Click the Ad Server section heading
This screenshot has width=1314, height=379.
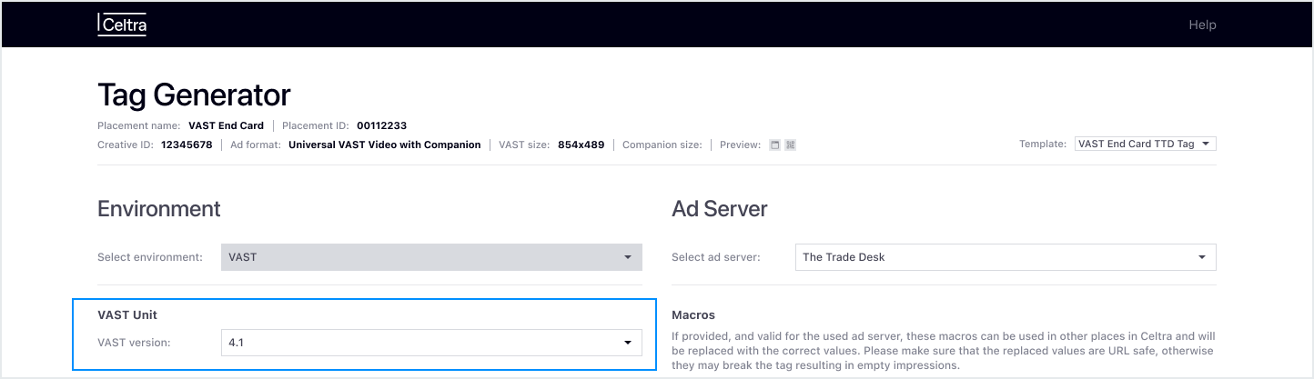(719, 209)
